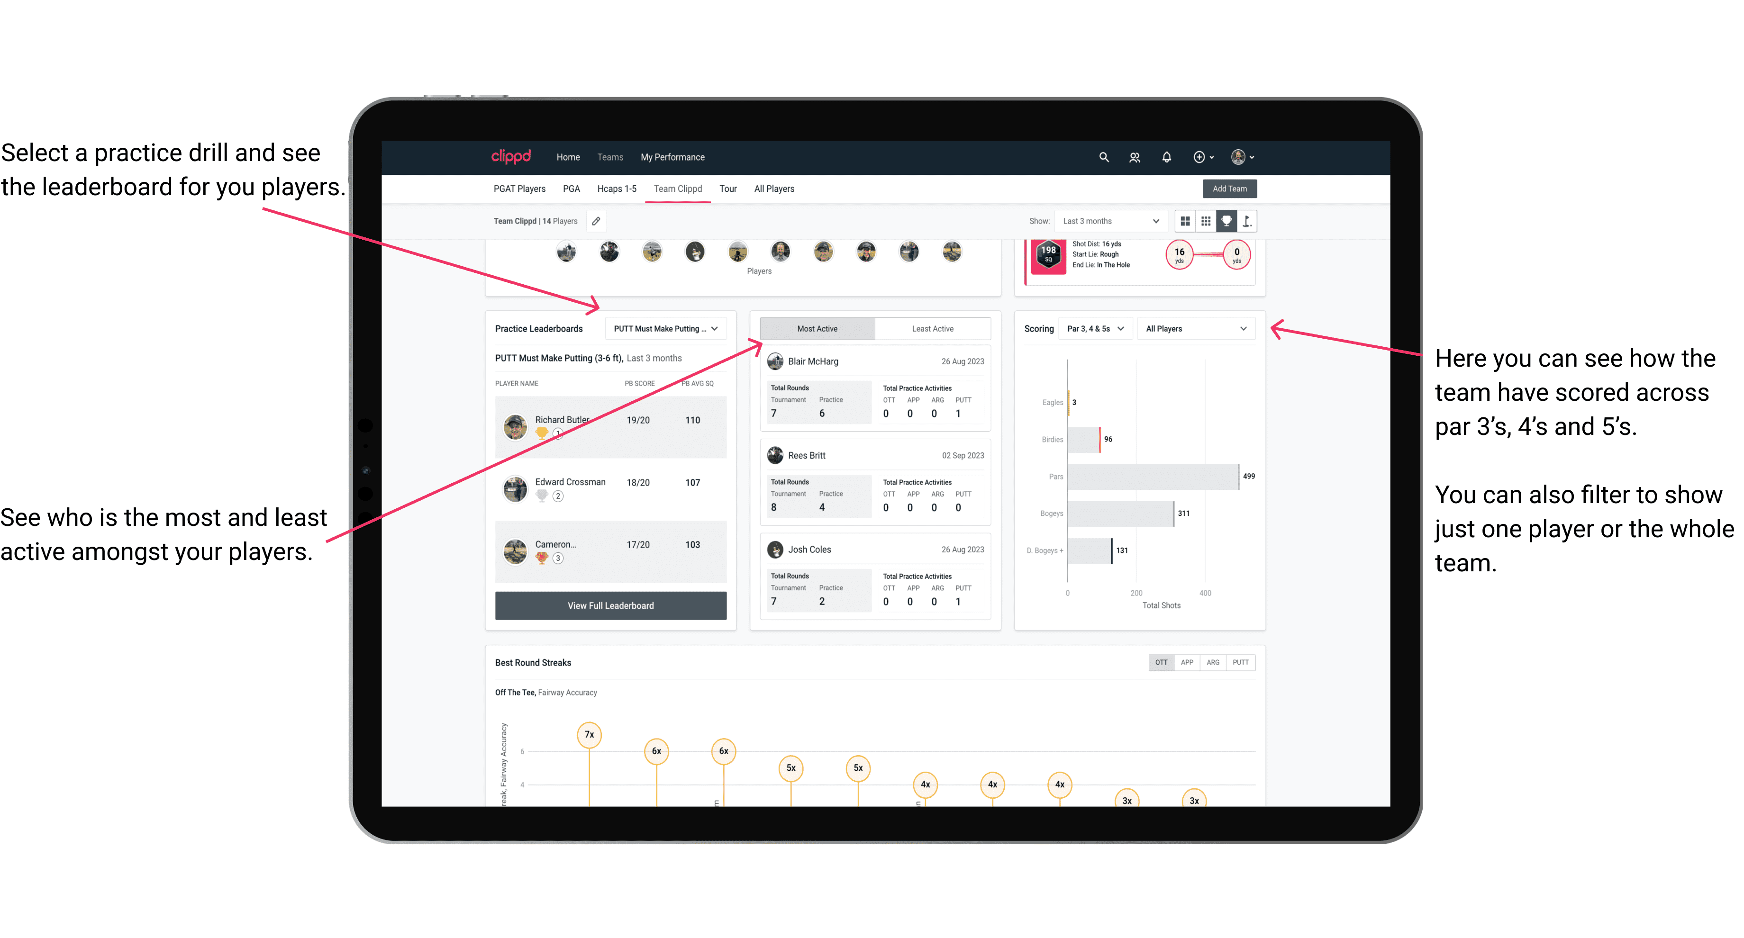Viewport: 1744px width, 938px height.
Task: Click the search icon in the navigation bar
Action: click(1103, 157)
